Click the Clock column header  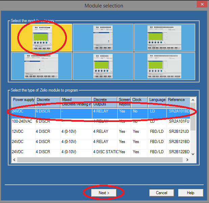[139, 102]
